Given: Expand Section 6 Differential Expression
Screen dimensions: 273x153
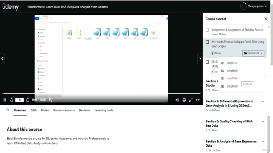Looking at the screenshot, I should pos(263,101).
